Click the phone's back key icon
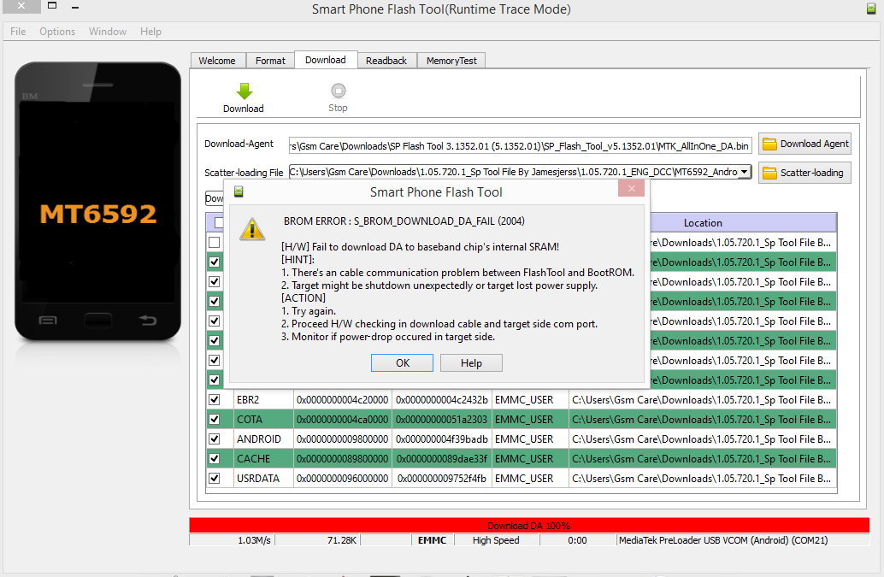This screenshot has width=884, height=577. pos(148,321)
